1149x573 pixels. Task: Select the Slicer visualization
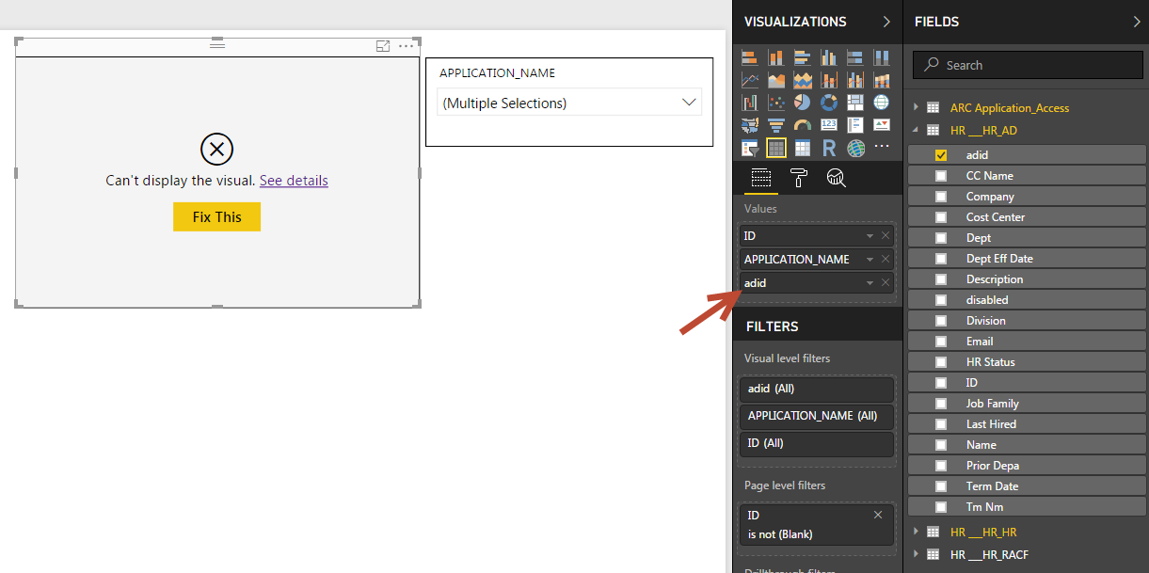tap(750, 148)
